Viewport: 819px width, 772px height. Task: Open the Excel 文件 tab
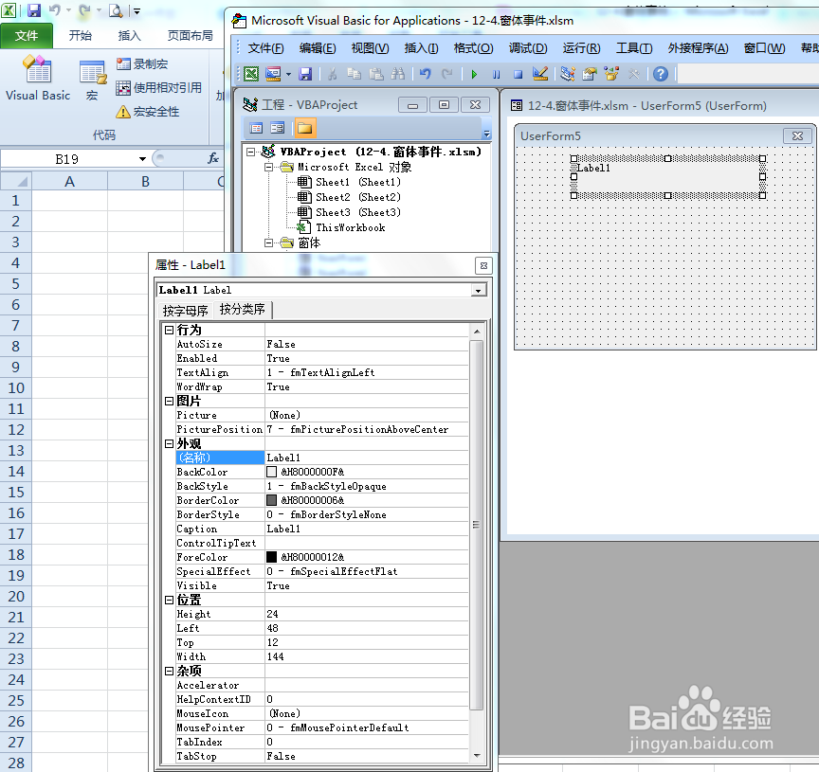[27, 35]
